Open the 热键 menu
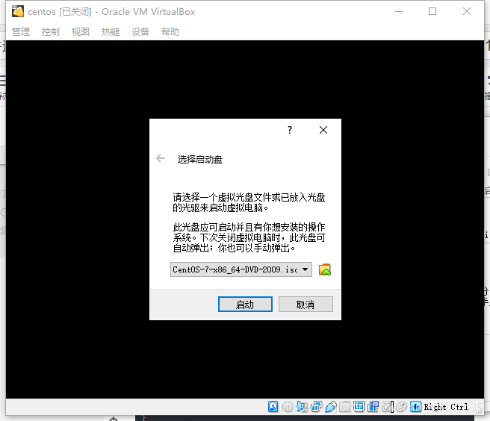This screenshot has width=490, height=421. click(x=111, y=31)
